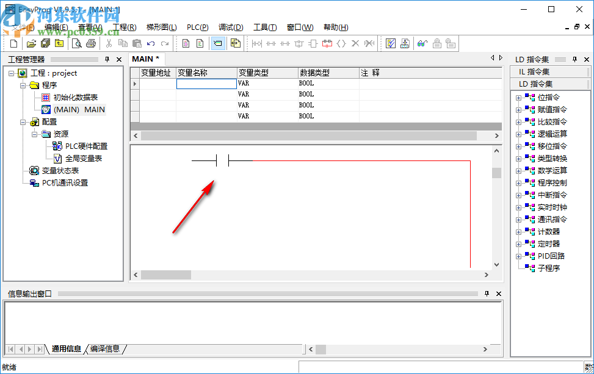Click the green document toolbar icon
The width and height of the screenshot is (594, 374).
click(200, 43)
